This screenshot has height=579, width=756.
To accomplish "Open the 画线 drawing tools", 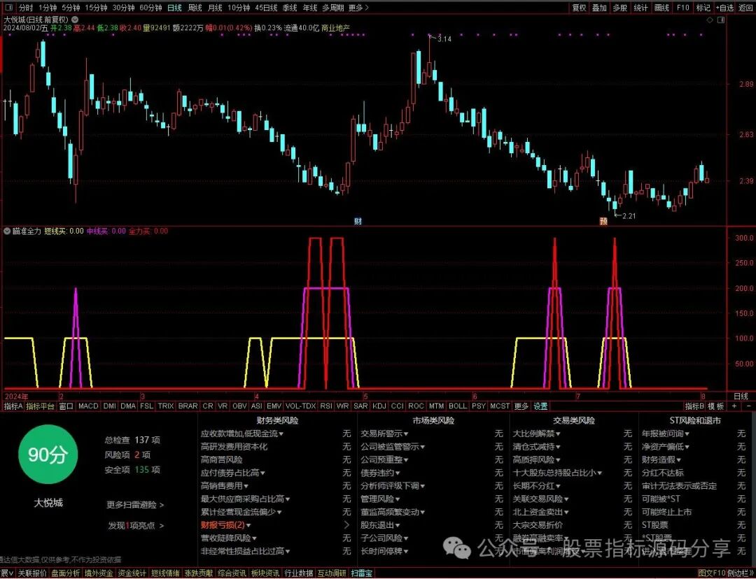I will point(662,8).
